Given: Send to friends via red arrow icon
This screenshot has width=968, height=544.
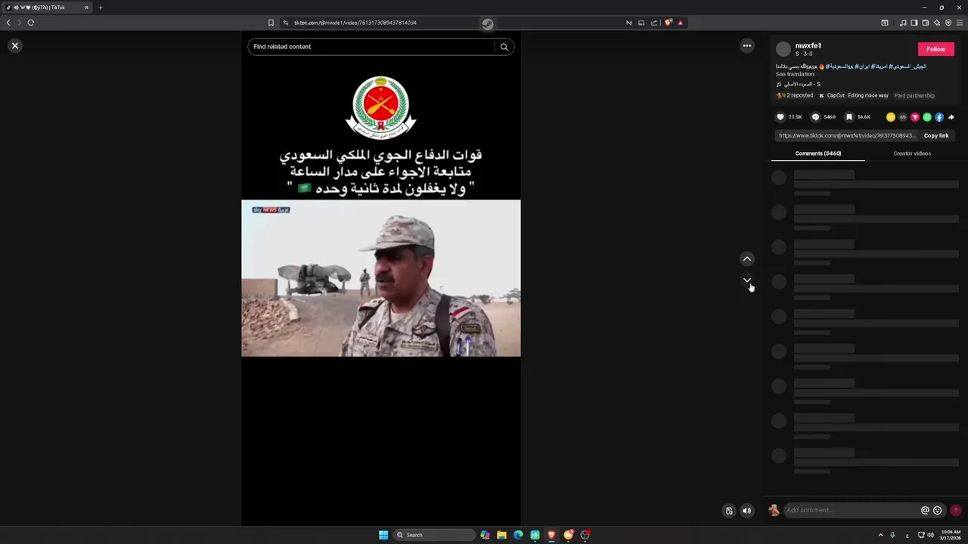Looking at the screenshot, I should 915,117.
